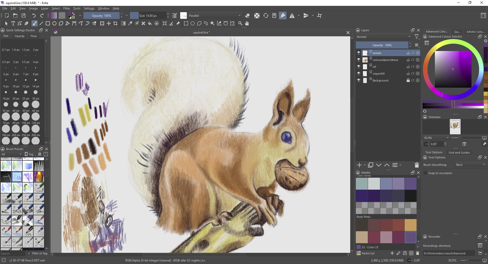Hide the colouredpencilbase layer

358,60
